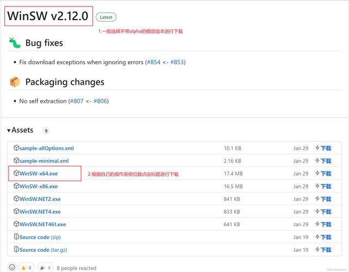Click the Latest release badge
The image size is (349, 272).
pyautogui.click(x=106, y=17)
